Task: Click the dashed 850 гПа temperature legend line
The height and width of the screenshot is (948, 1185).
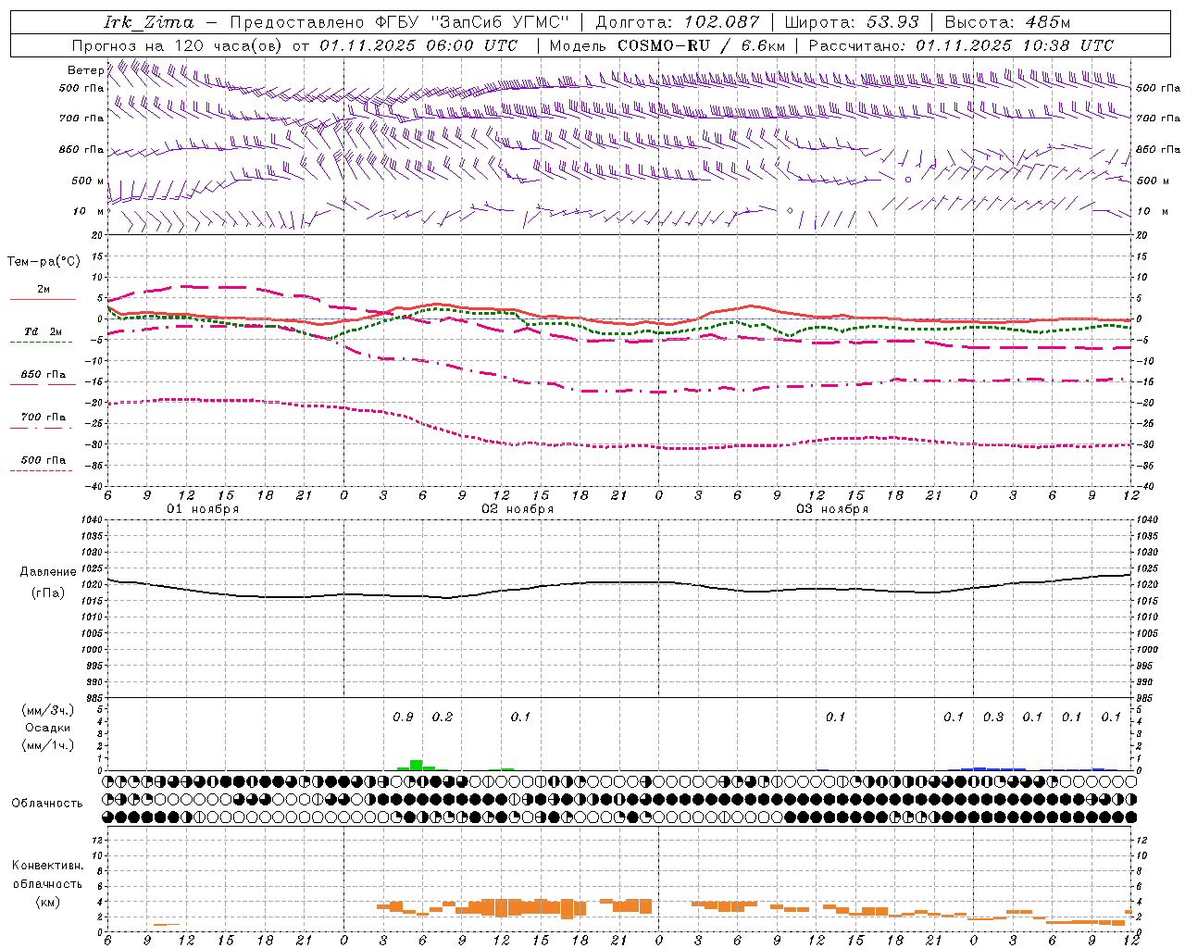Action: point(43,384)
